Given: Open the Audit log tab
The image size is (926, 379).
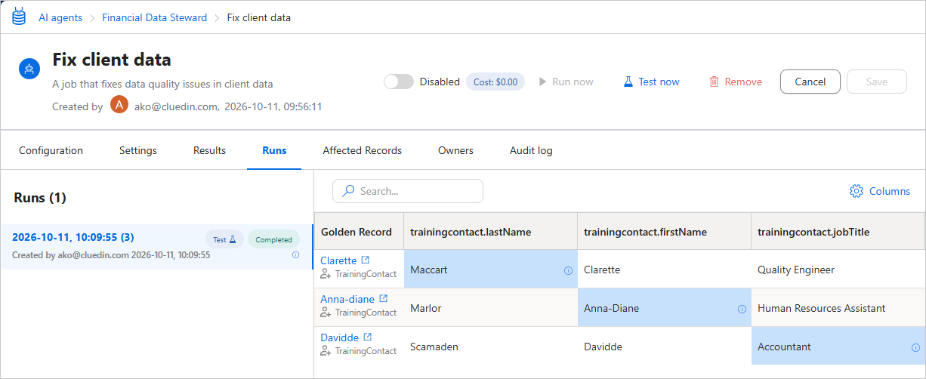Looking at the screenshot, I should 531,150.
